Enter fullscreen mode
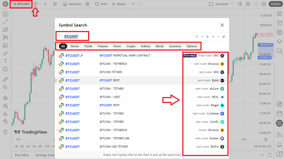The width and height of the screenshot is (284, 159). click(x=256, y=4)
